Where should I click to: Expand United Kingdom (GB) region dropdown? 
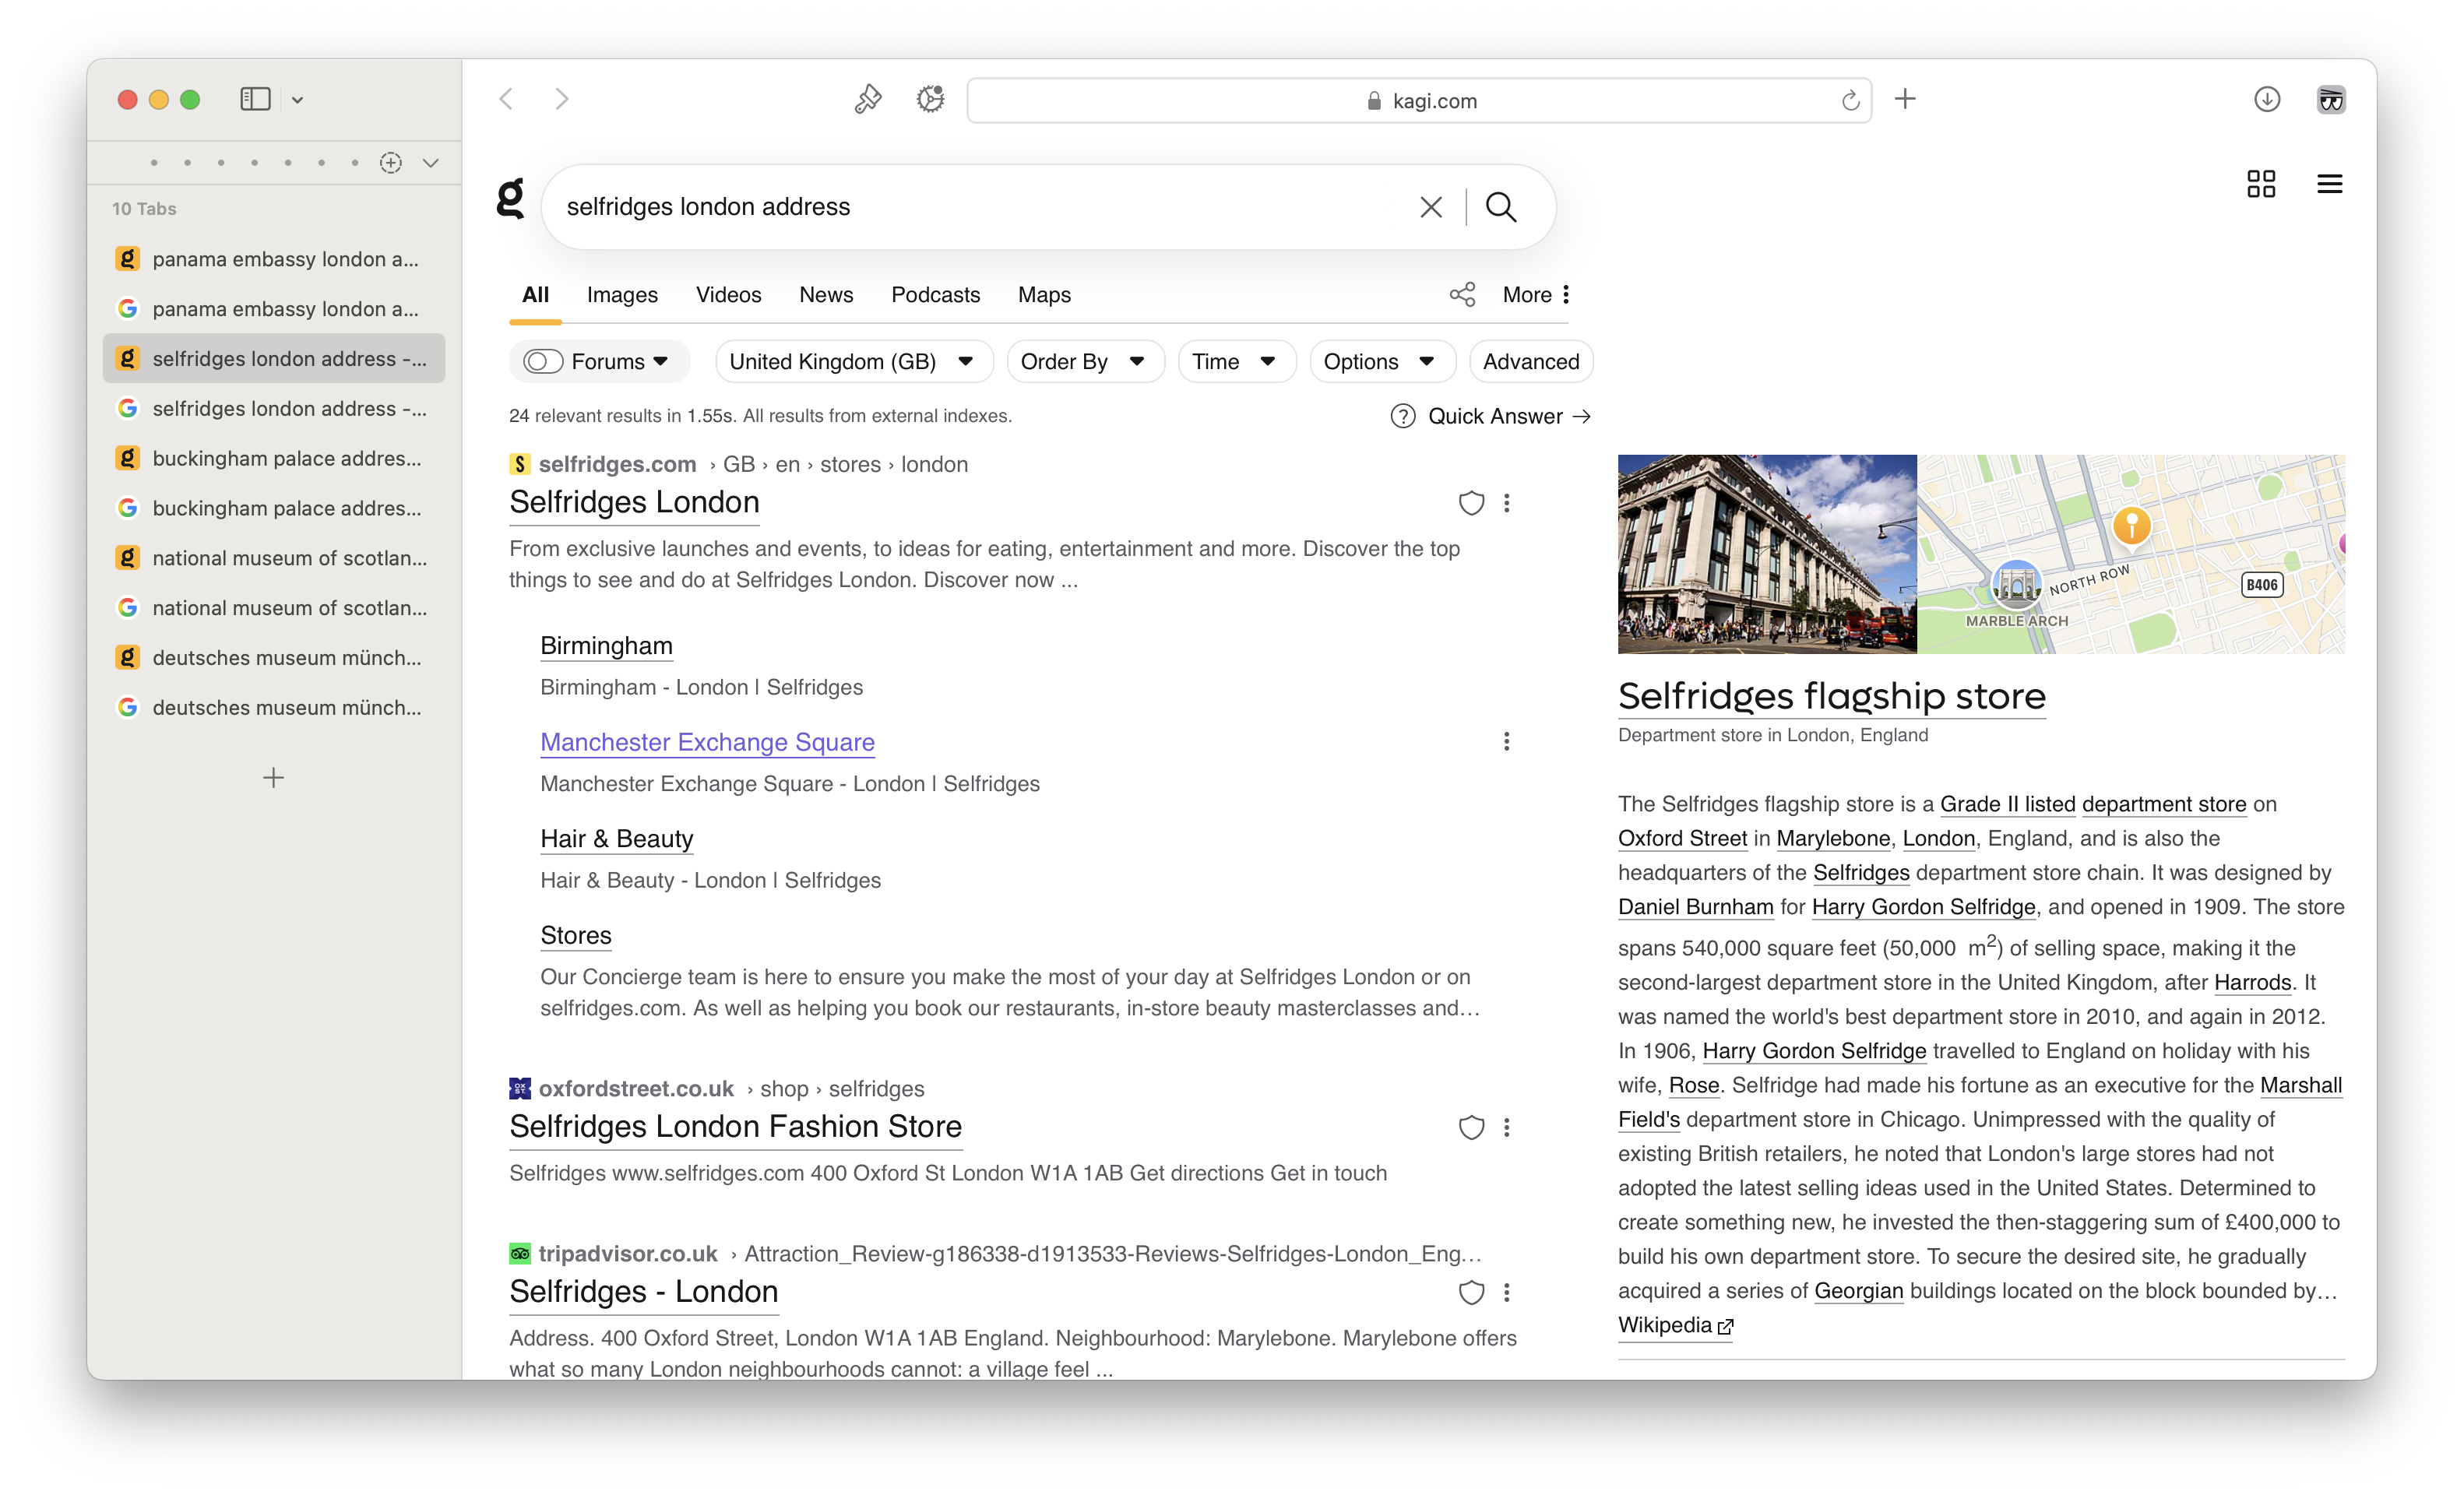[x=853, y=362]
